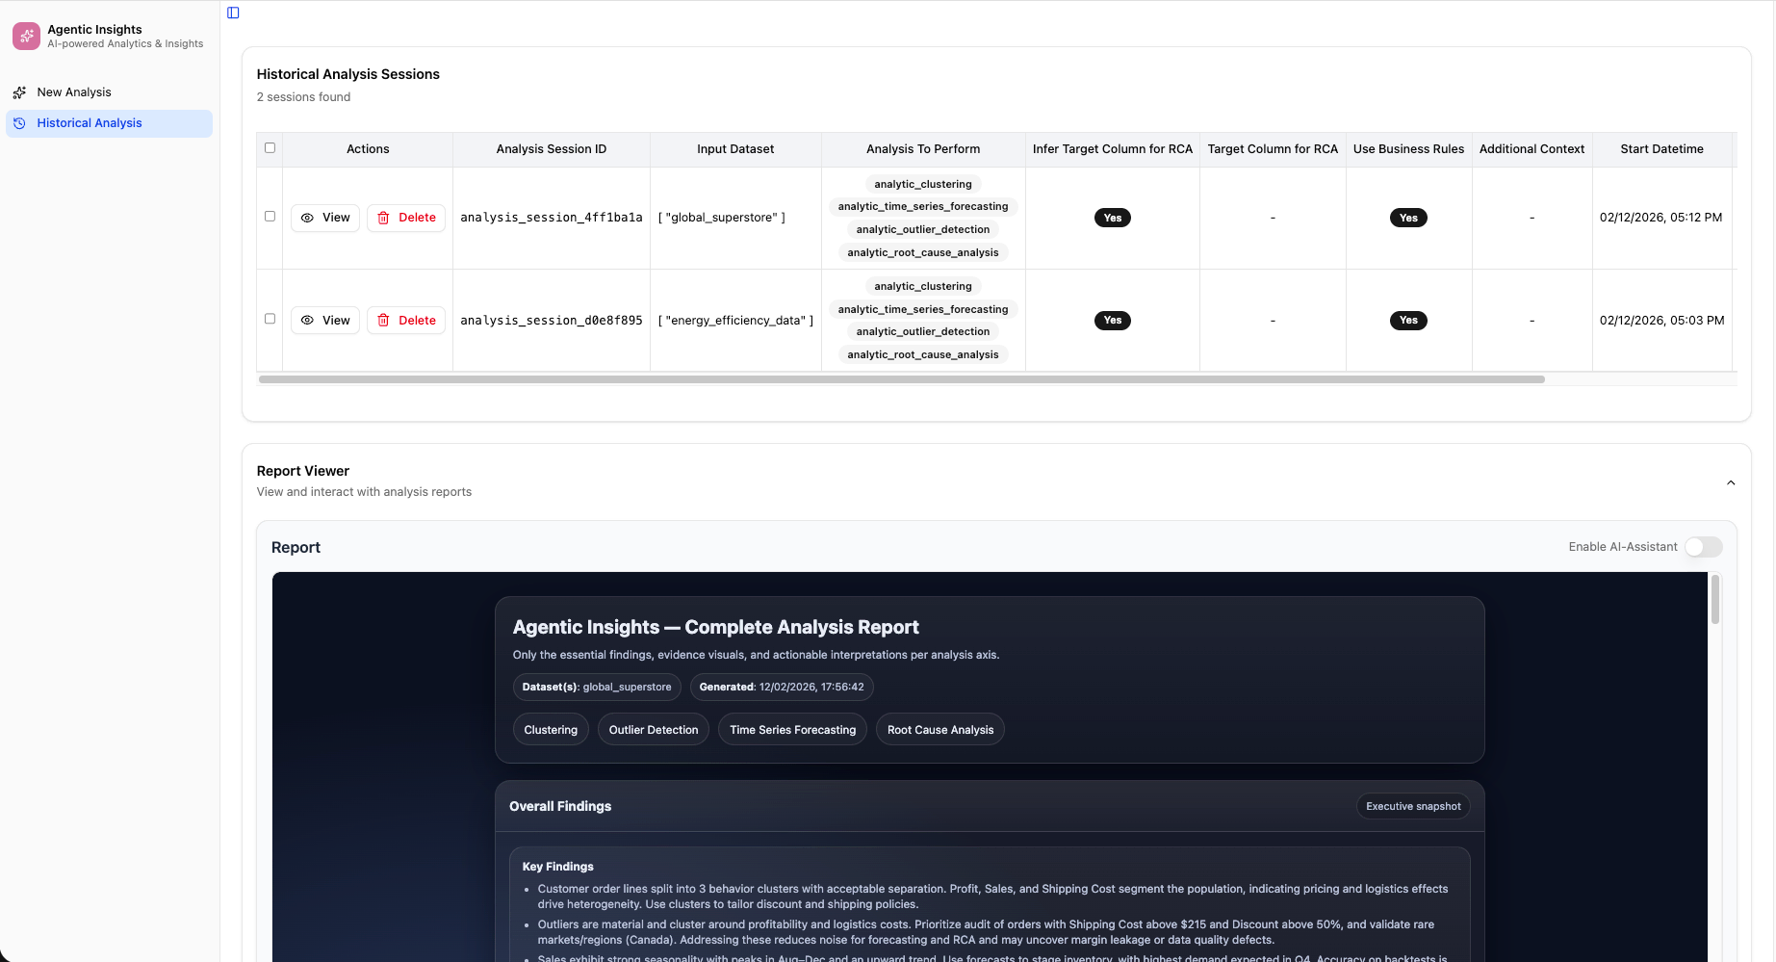Select the sparkle icon beside New Analysis
Screen dimensions: 1776x962
pyautogui.click(x=19, y=91)
